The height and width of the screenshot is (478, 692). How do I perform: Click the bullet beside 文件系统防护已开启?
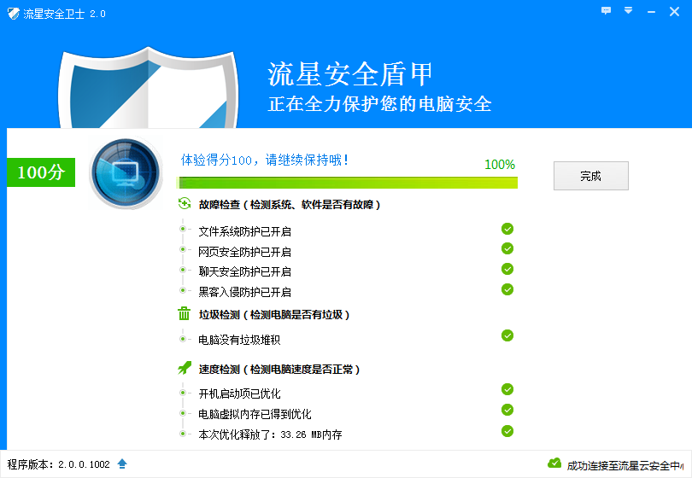[183, 229]
